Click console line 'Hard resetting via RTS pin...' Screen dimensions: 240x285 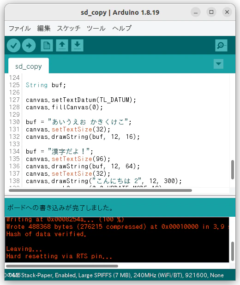[x=59, y=256]
